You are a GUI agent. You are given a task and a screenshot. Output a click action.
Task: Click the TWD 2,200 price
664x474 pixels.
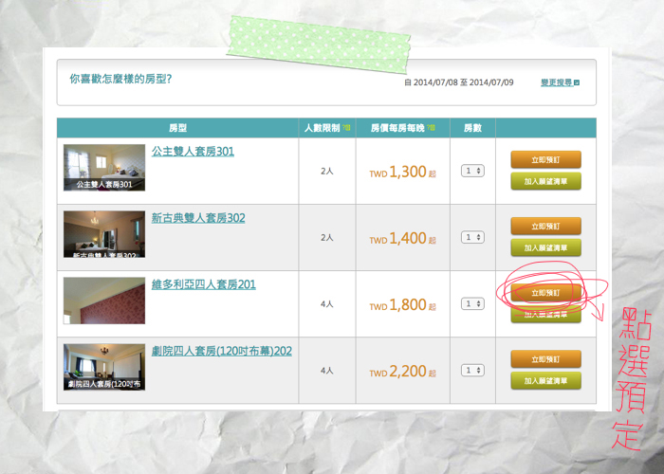(402, 371)
